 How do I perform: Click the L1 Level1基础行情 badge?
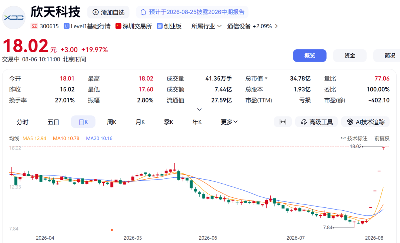tap(66, 26)
